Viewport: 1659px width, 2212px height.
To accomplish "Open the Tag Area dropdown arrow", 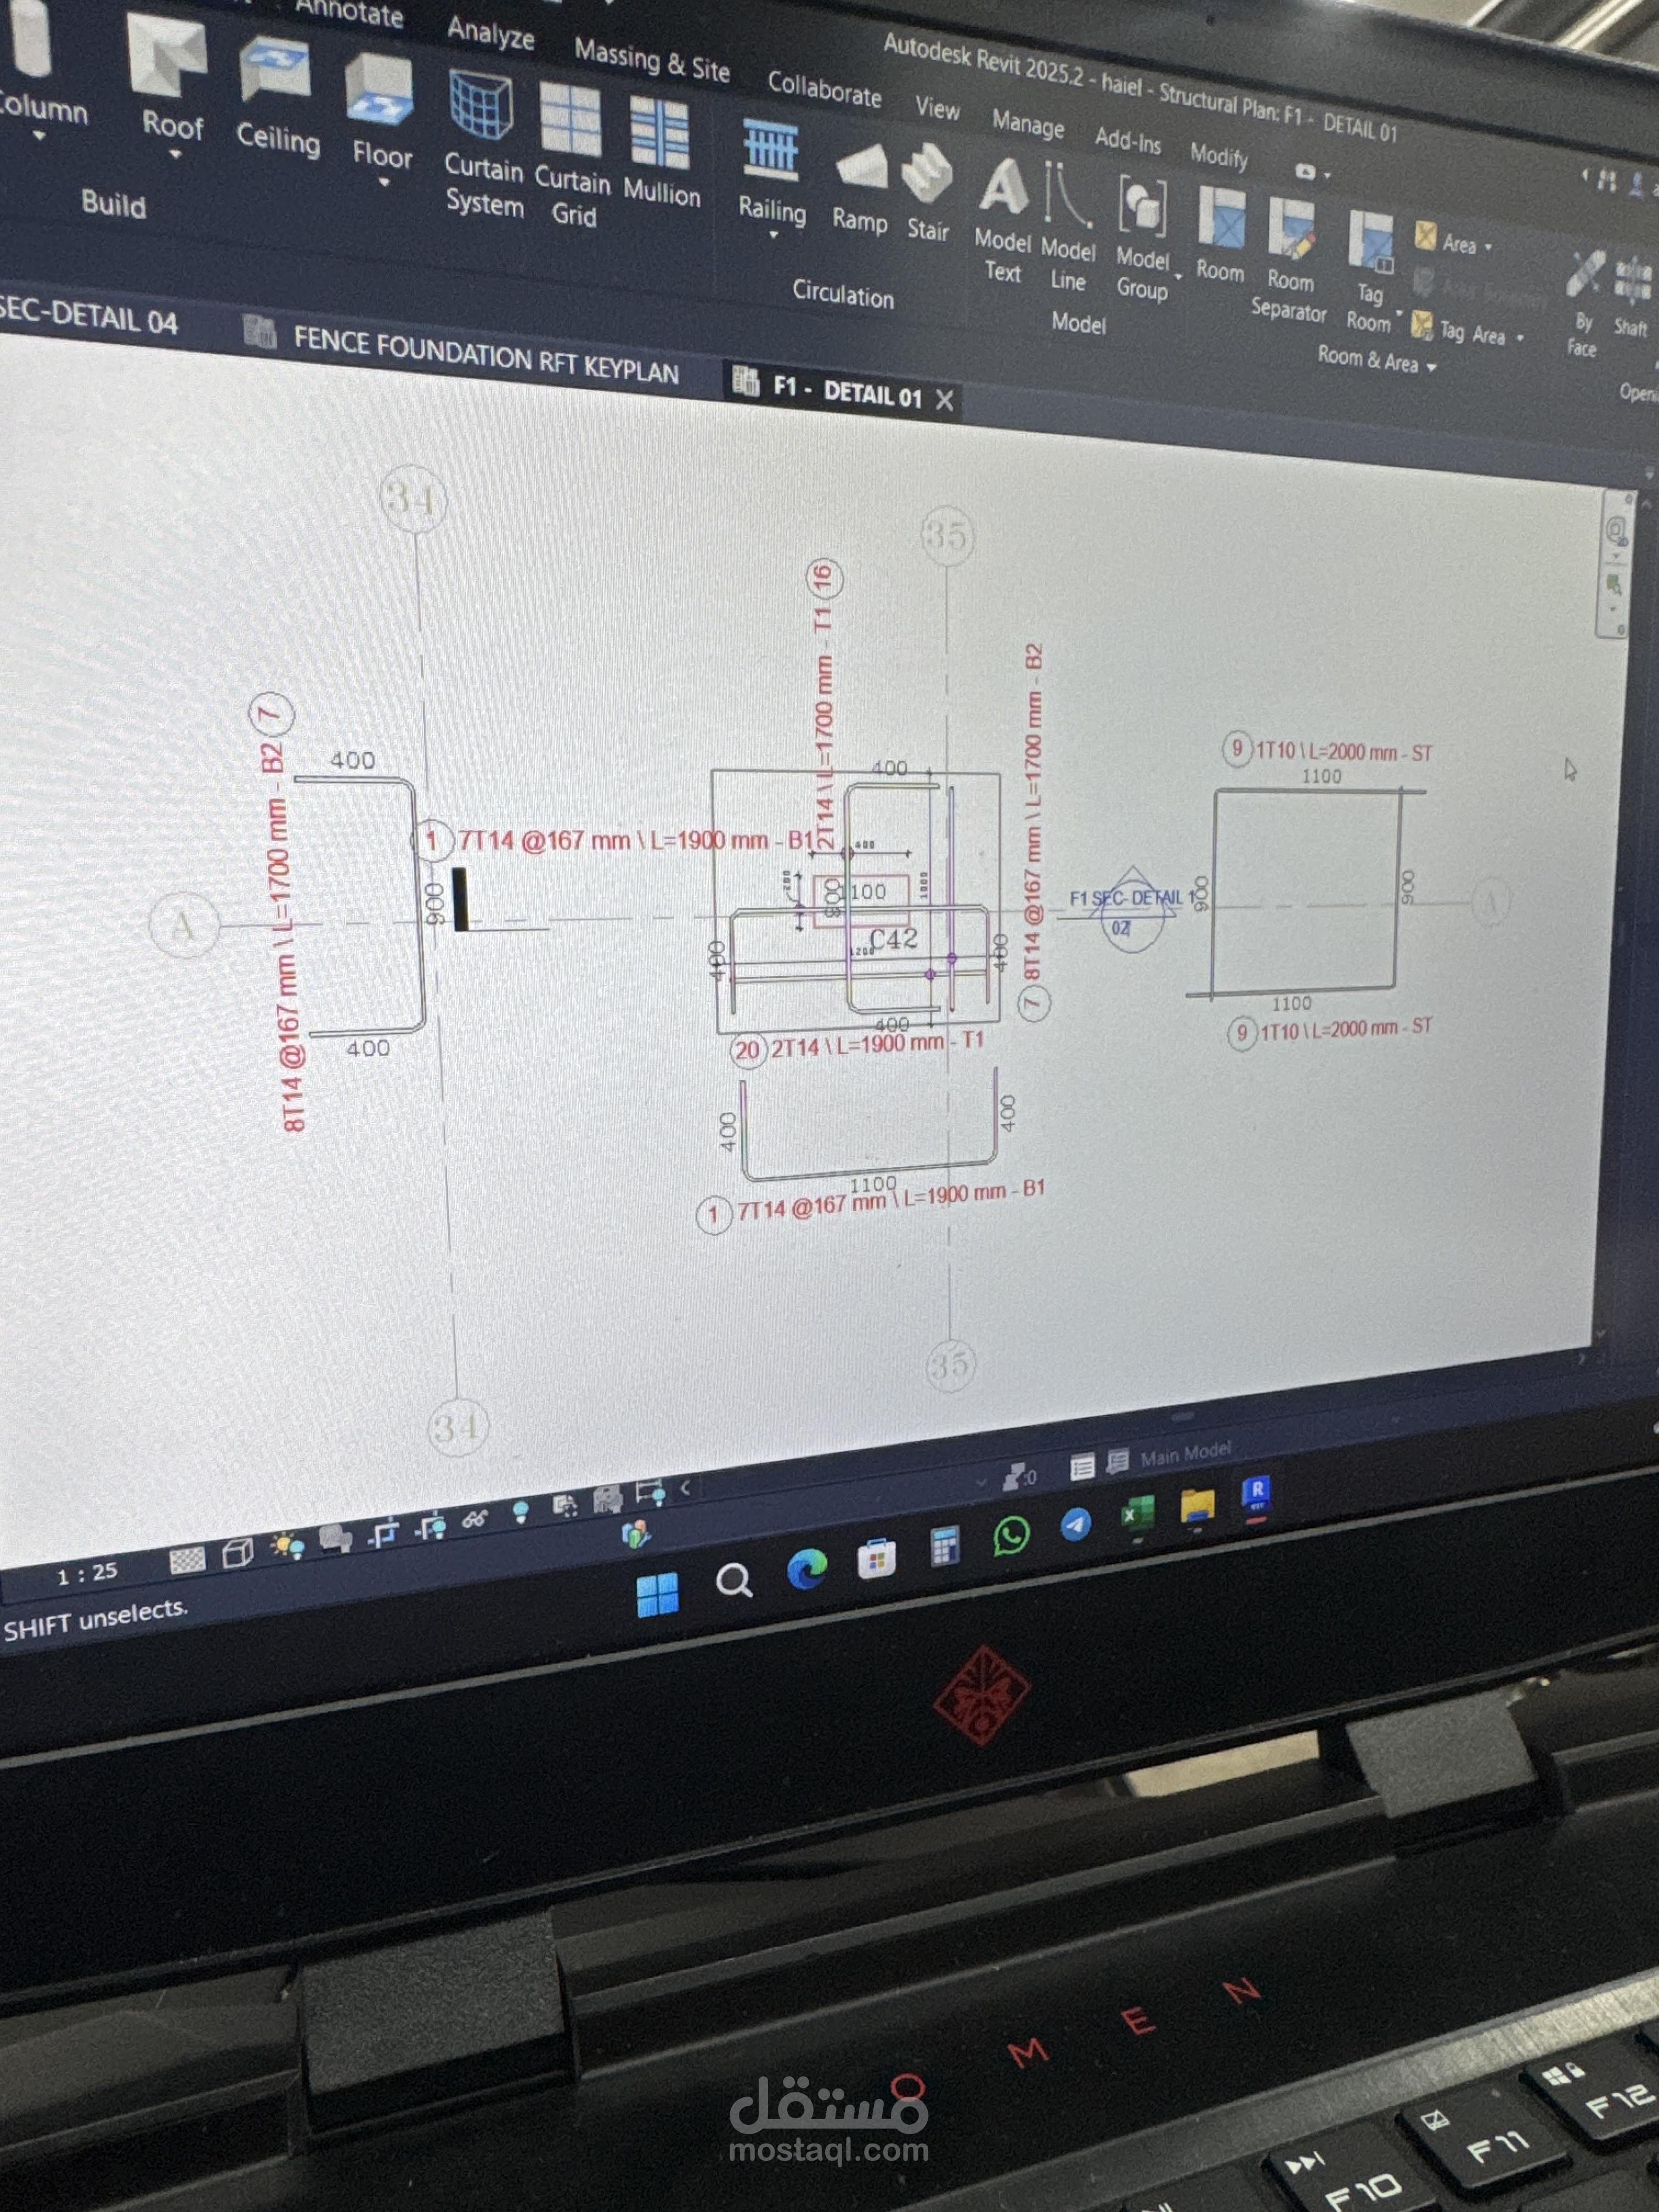I will [1520, 339].
